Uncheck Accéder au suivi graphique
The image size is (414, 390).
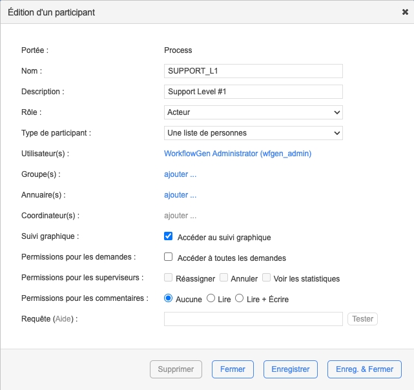(x=169, y=236)
